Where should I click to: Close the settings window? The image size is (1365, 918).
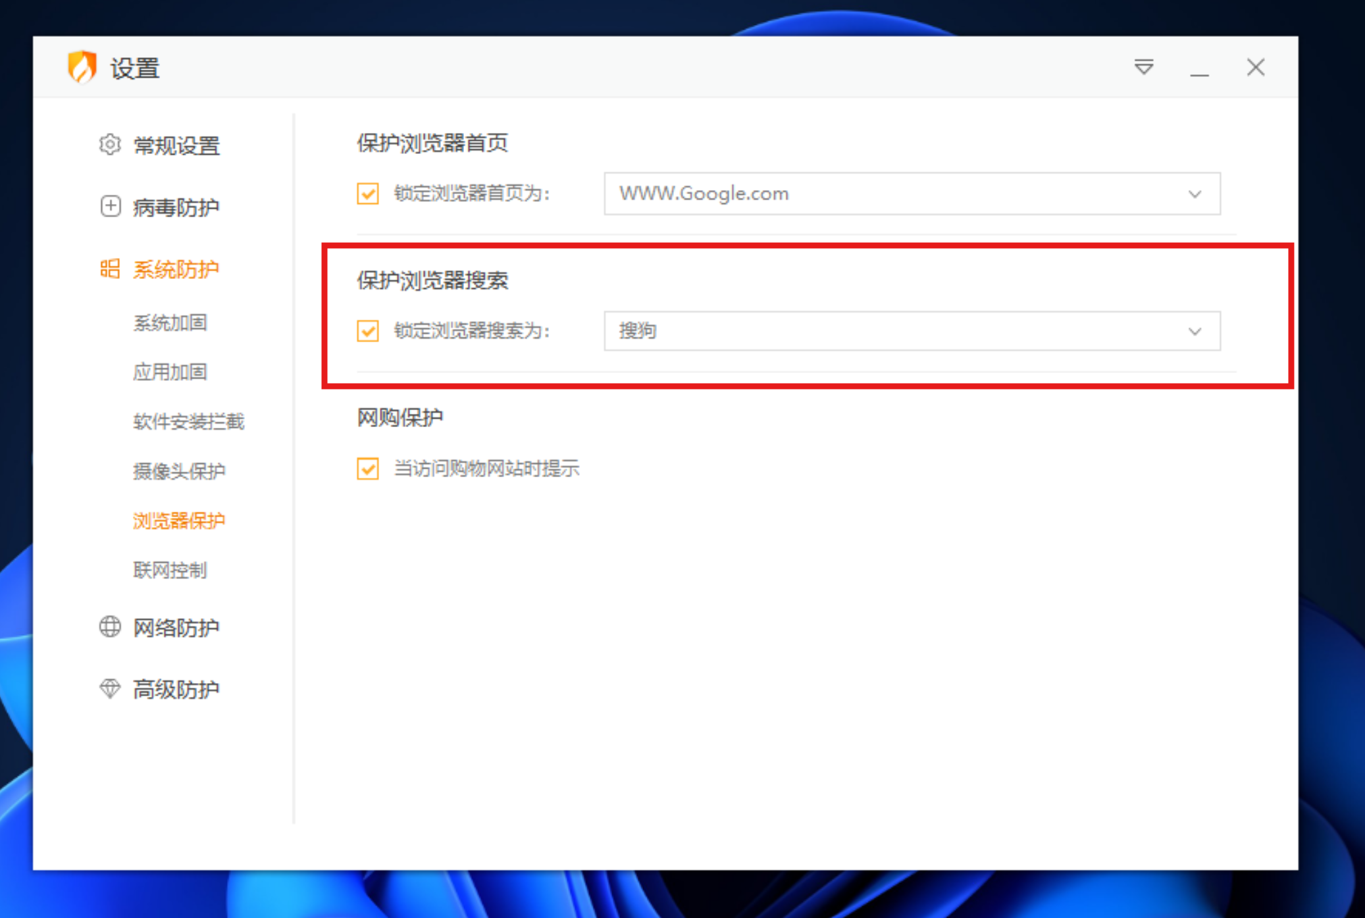pos(1255,67)
